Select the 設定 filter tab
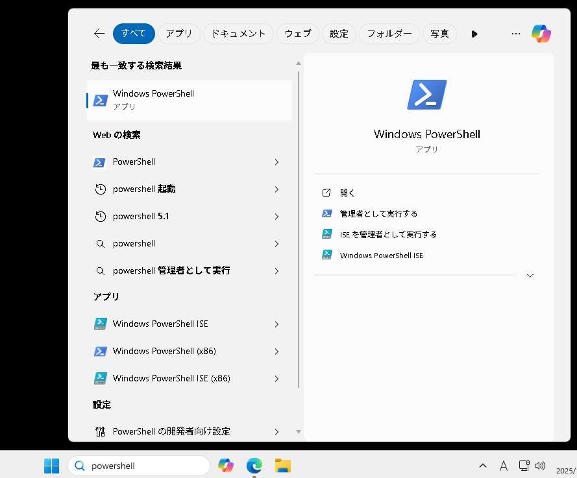This screenshot has height=478, width=577. (x=339, y=34)
